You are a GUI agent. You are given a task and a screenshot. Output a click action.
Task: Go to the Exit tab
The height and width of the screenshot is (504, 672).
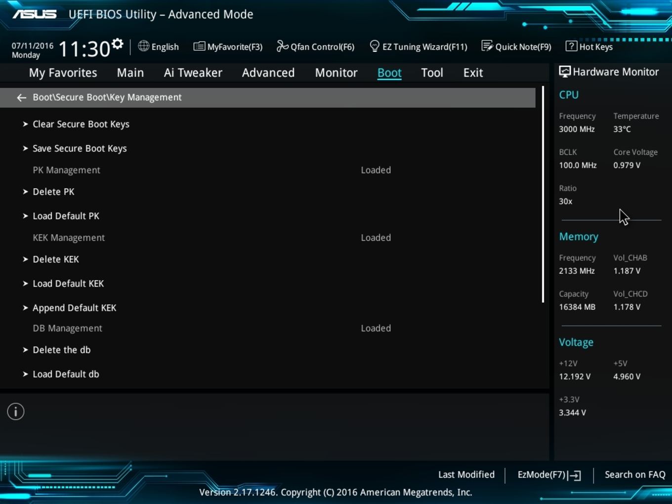pyautogui.click(x=473, y=73)
